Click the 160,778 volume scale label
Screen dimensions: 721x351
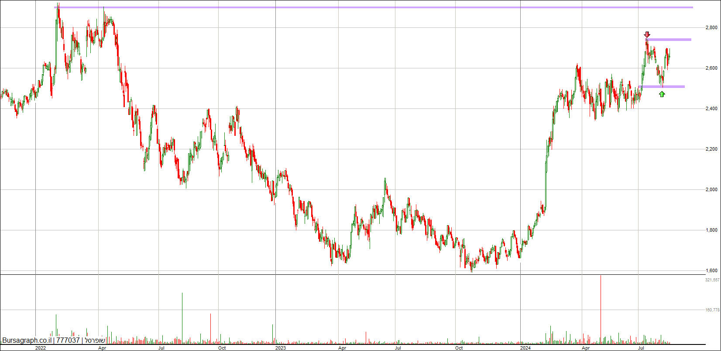point(712,310)
